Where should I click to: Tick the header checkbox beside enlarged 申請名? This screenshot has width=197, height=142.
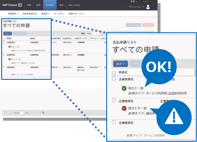tap(114, 73)
